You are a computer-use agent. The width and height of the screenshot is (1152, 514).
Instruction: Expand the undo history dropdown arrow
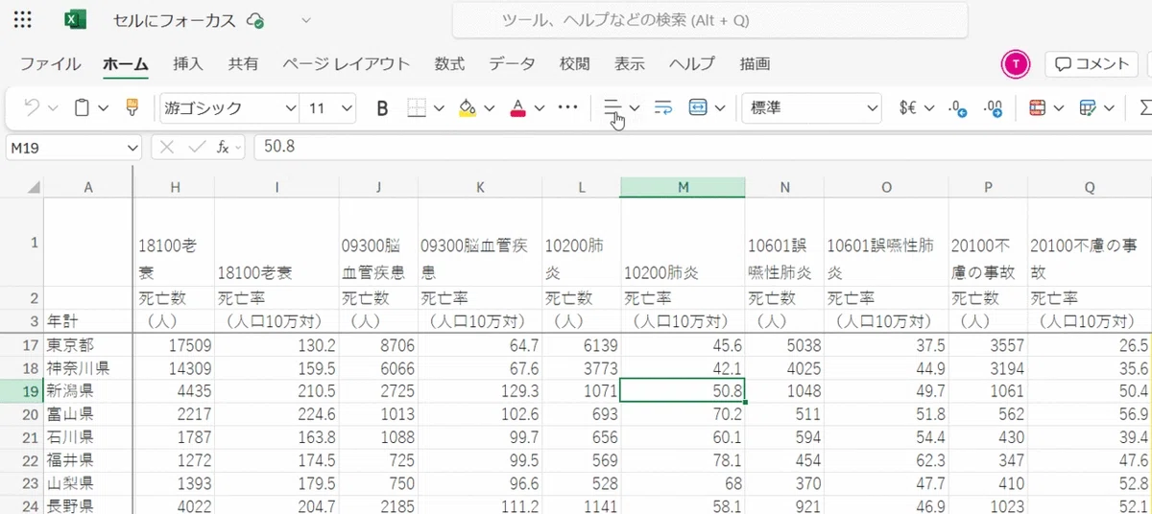point(53,108)
